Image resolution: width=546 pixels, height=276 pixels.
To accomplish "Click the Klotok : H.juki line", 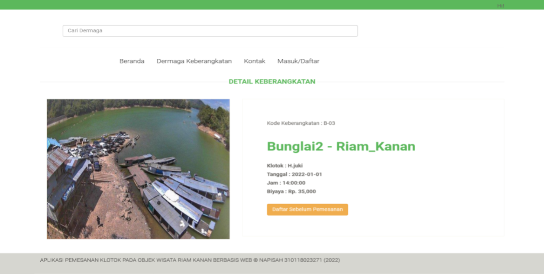I will coord(285,166).
